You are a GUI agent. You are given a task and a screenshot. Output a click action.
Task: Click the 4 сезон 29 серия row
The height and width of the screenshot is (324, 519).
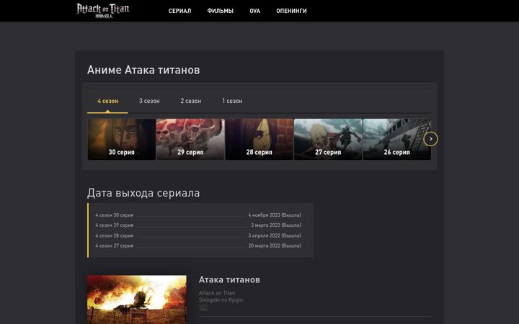click(198, 225)
